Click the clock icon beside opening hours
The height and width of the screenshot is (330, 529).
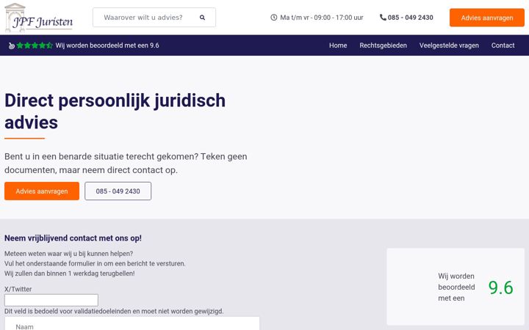pos(273,18)
